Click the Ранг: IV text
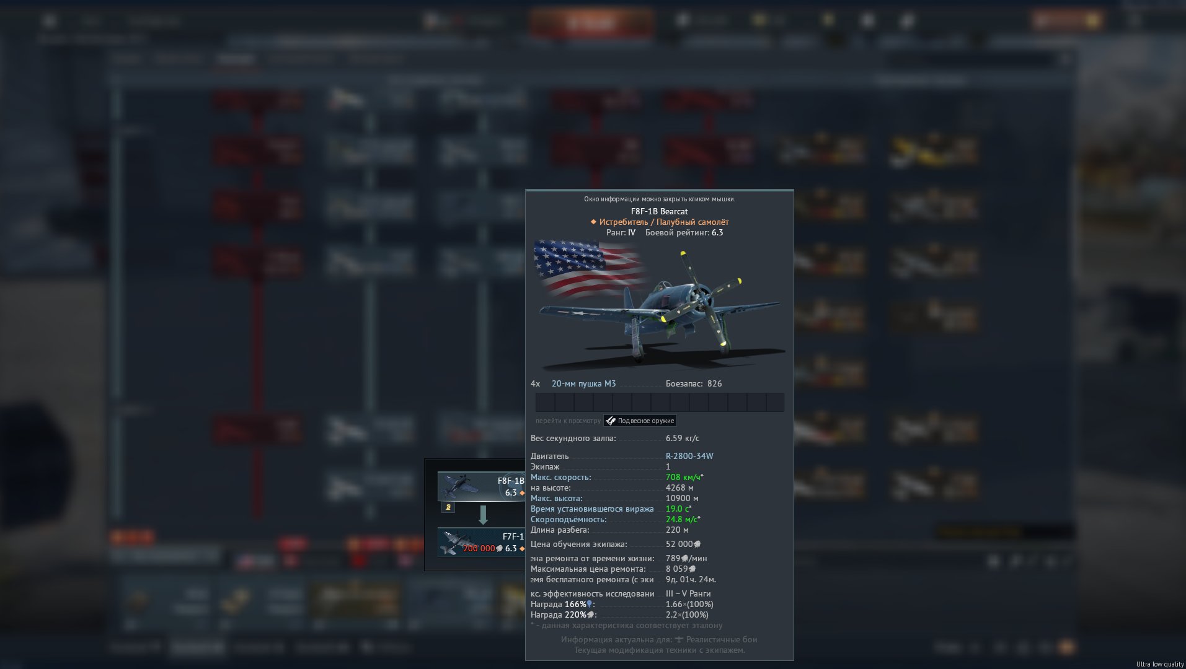1186x669 pixels. [x=621, y=232]
